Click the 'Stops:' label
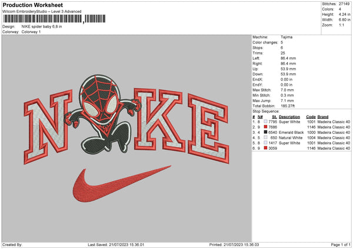353x249 pixels. pos(258,48)
